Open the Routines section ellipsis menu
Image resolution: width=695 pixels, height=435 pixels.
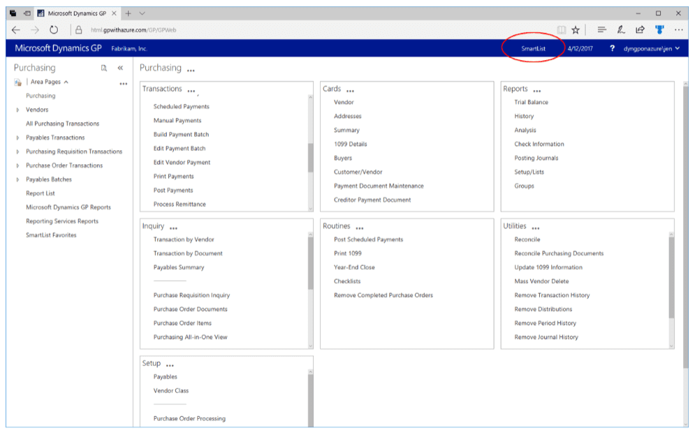click(x=360, y=228)
